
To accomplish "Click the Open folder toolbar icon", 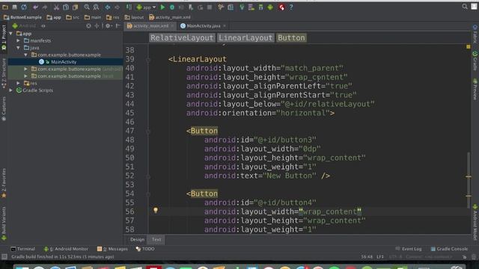I will pyautogui.click(x=5, y=7).
